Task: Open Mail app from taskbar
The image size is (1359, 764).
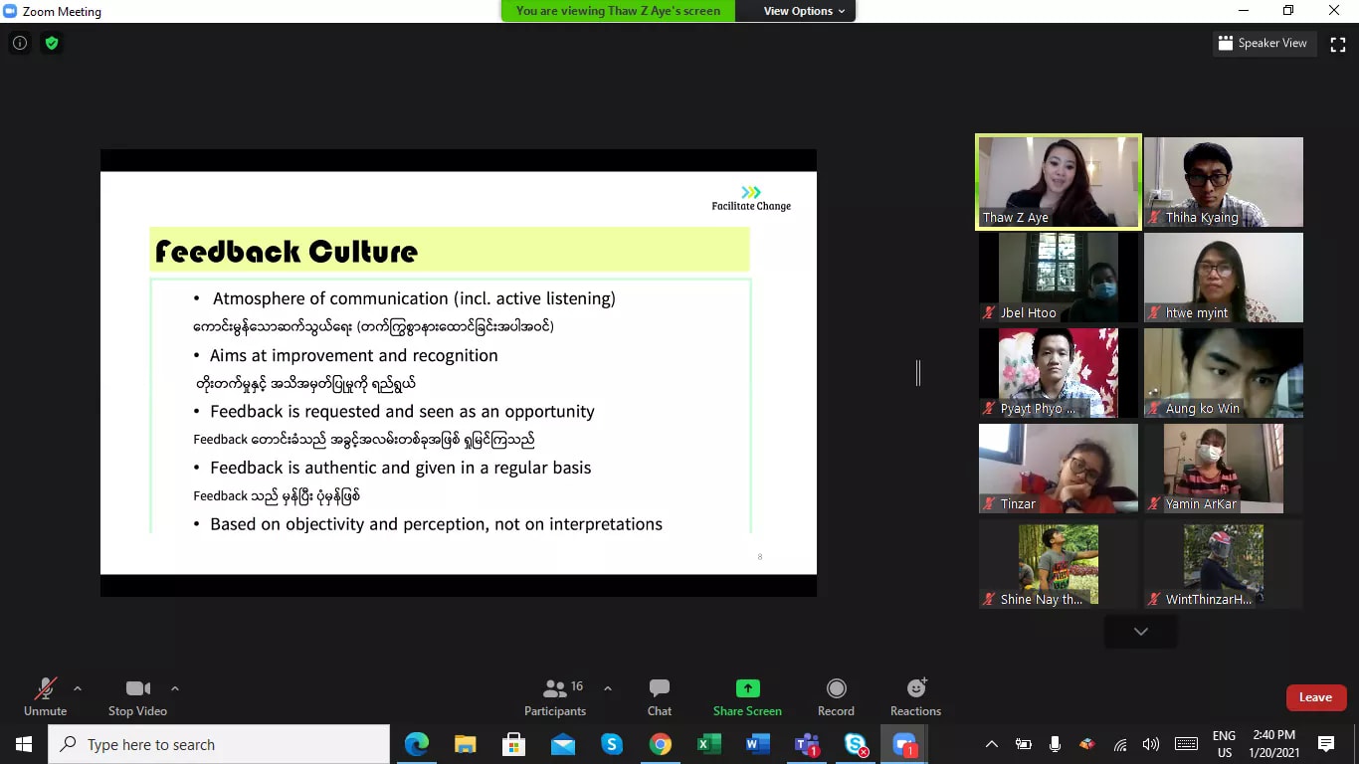Action: click(x=563, y=744)
